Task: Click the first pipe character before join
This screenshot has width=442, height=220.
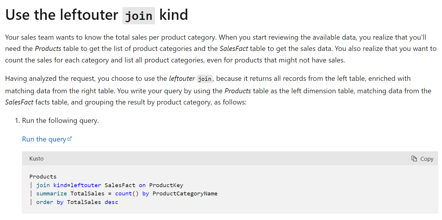Action: pos(31,185)
